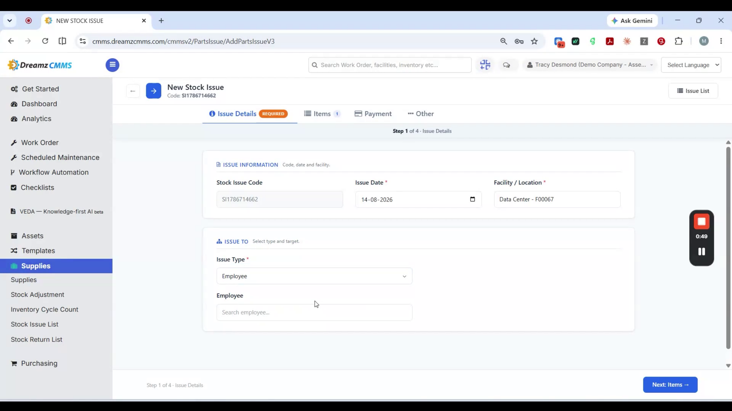Image resolution: width=732 pixels, height=411 pixels.
Task: Click the browser address bar URL
Action: 183,41
